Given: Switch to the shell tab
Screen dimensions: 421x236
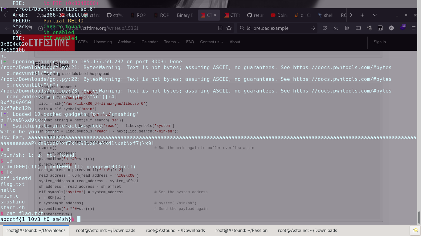Looking at the screenshot, I should pos(325,15).
